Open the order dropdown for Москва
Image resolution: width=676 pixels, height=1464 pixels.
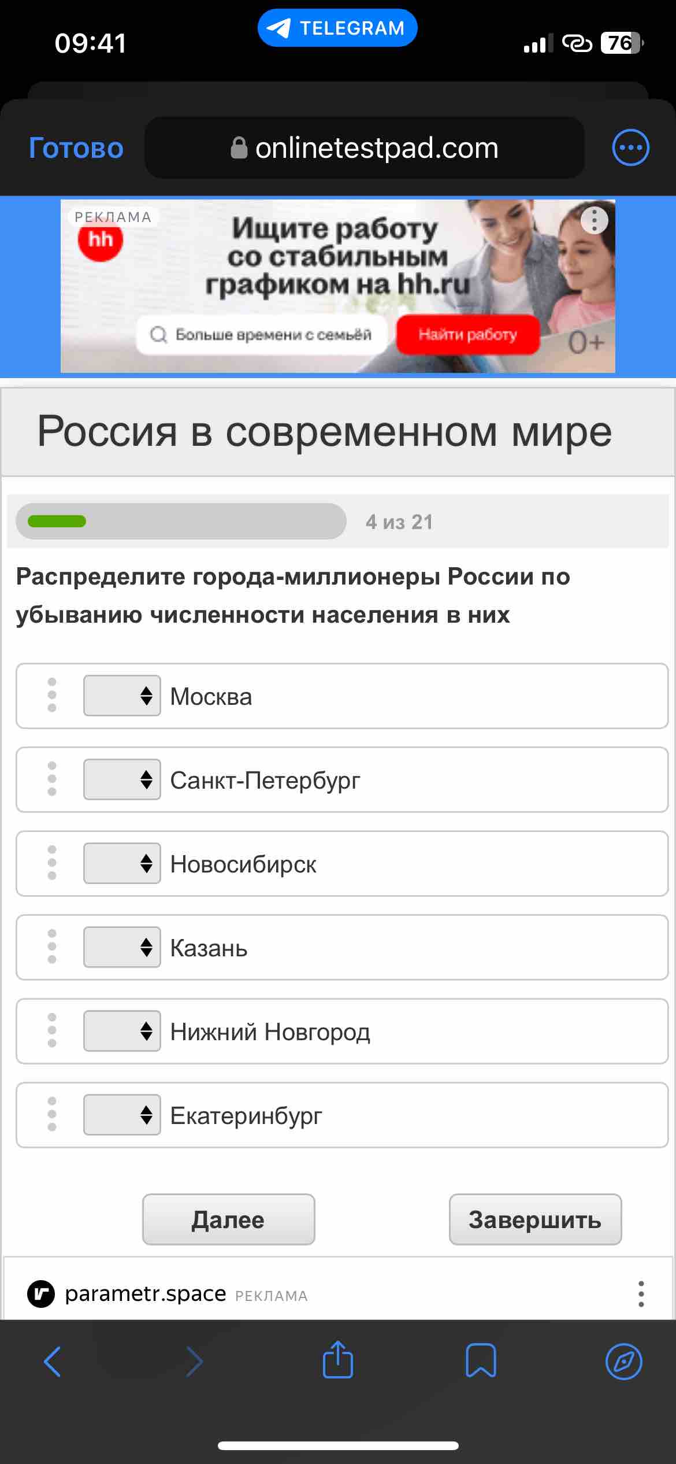(x=122, y=696)
